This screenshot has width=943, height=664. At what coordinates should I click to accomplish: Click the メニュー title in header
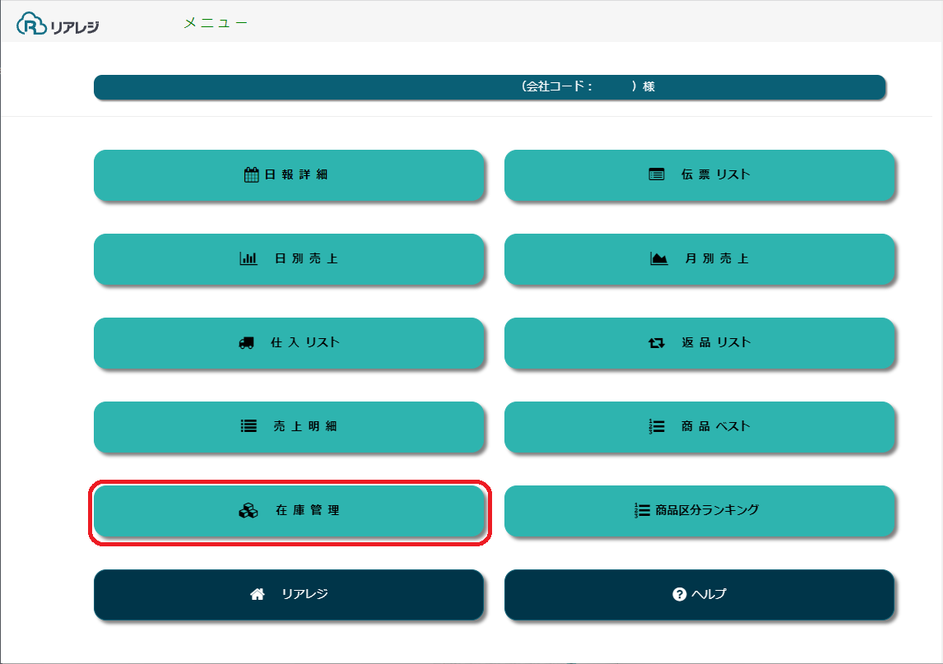coord(215,23)
